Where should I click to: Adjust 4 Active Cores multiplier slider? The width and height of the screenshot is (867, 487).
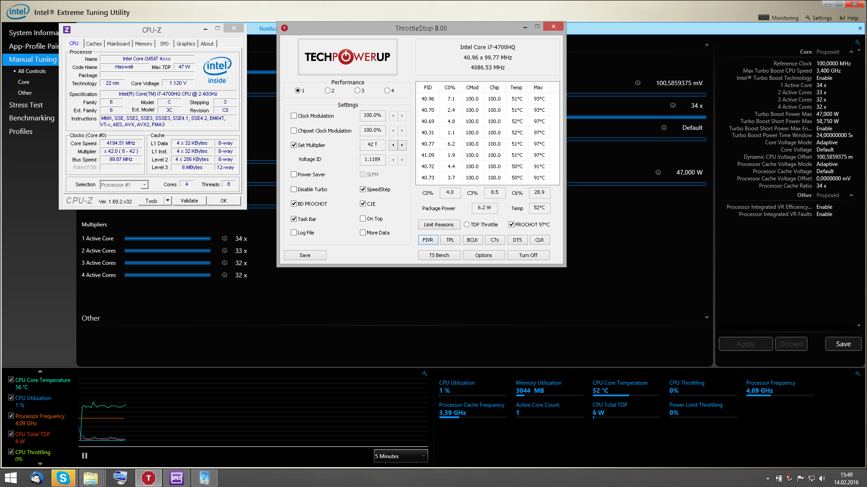click(x=168, y=275)
